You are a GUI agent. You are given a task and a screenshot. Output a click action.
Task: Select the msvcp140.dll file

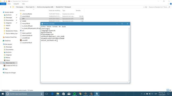pos(26,23)
